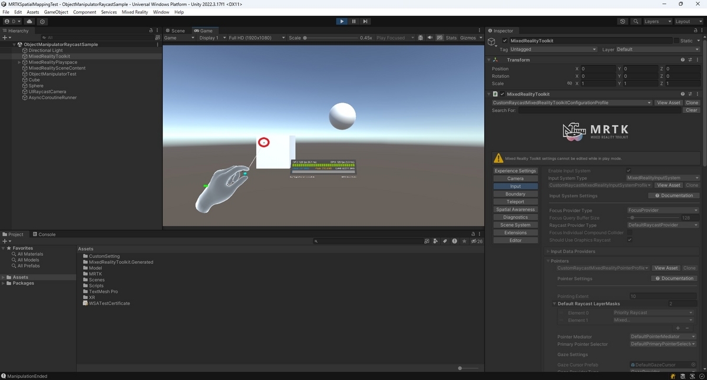Open the configuration profile dropdown
Viewport: 707px width, 380px height.
(x=571, y=103)
